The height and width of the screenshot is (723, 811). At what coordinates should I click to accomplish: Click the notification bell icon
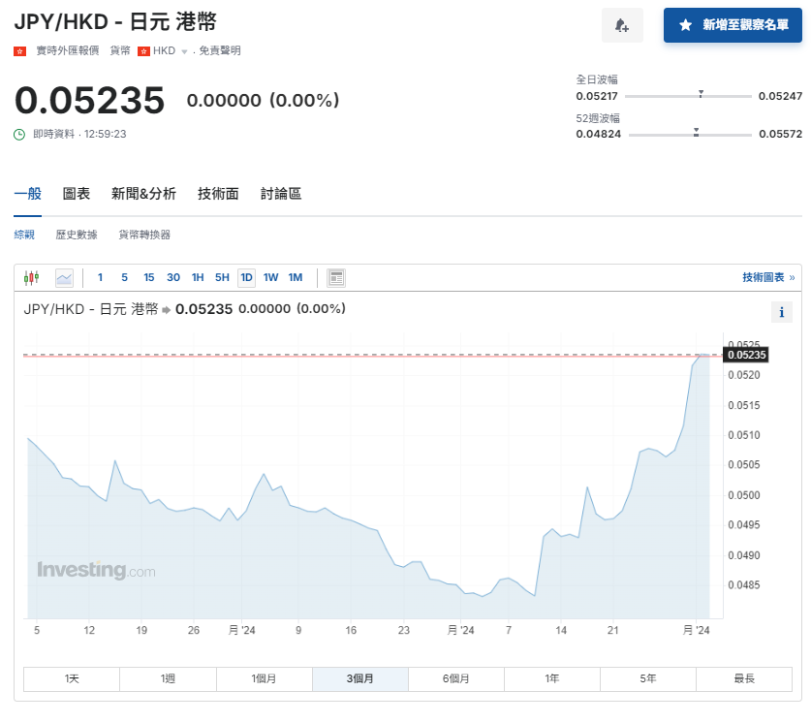click(x=622, y=24)
